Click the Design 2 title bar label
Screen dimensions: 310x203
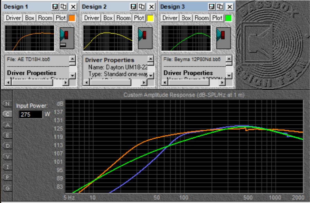(x=94, y=7)
